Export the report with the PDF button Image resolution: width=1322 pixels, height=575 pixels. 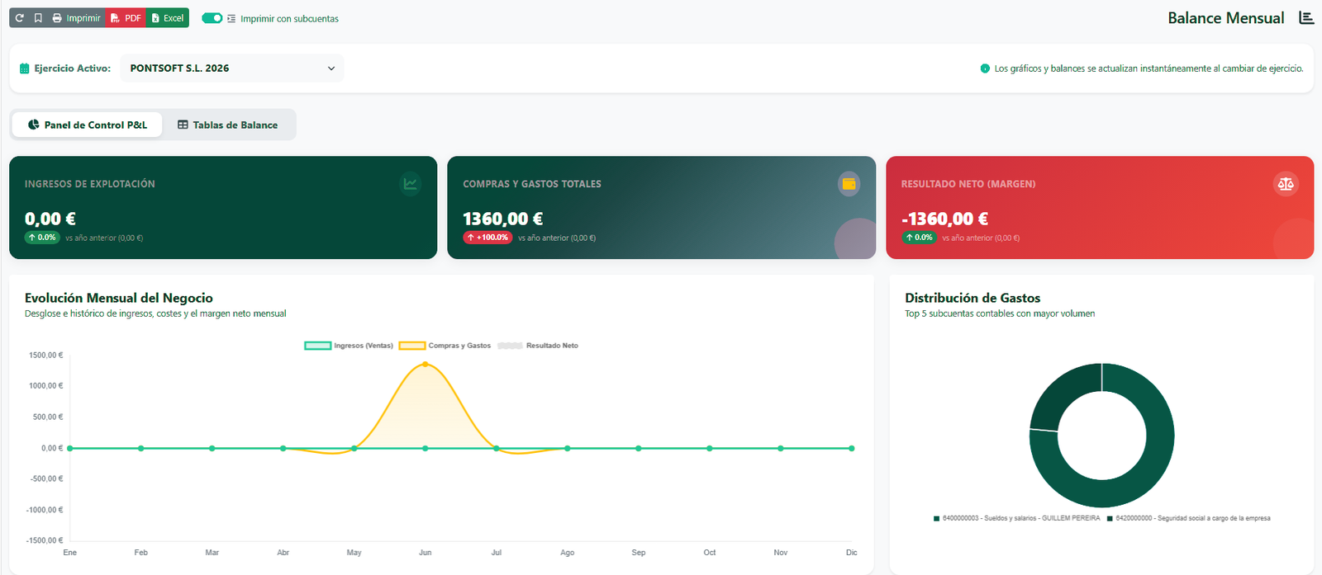tap(126, 18)
